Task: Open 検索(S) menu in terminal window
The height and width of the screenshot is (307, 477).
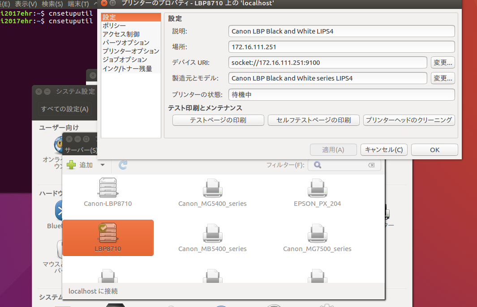Action: point(52,4)
